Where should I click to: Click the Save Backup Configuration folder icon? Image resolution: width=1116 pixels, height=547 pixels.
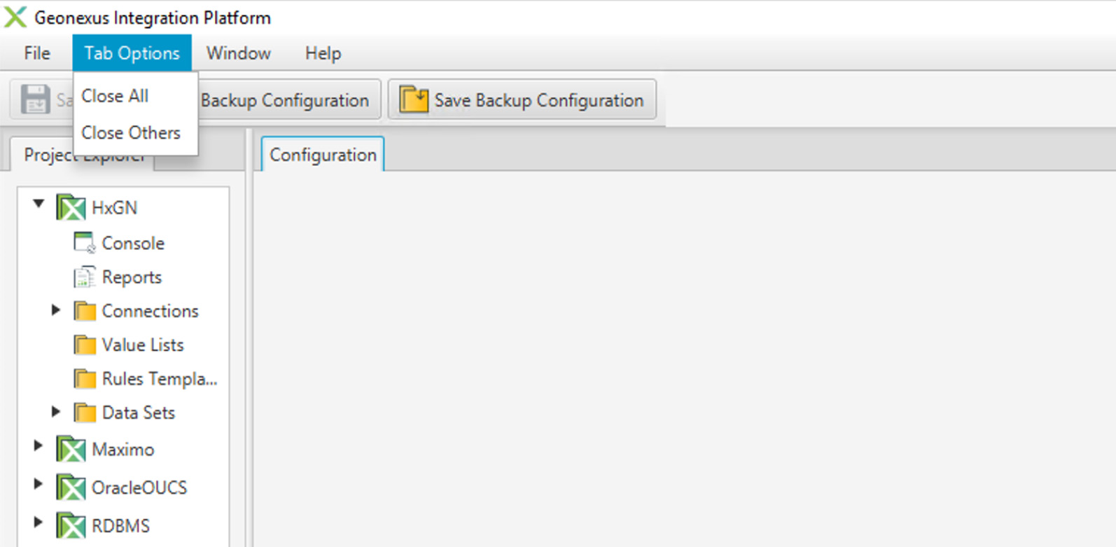coord(414,99)
